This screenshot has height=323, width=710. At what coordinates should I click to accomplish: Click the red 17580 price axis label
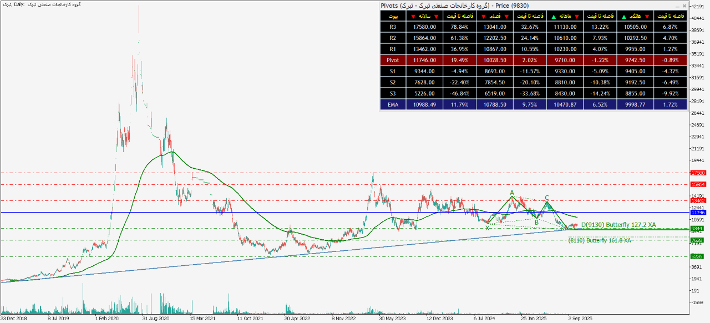pyautogui.click(x=697, y=173)
